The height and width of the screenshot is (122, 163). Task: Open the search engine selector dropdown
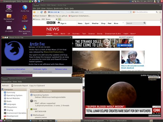pyautogui.click(x=134, y=12)
